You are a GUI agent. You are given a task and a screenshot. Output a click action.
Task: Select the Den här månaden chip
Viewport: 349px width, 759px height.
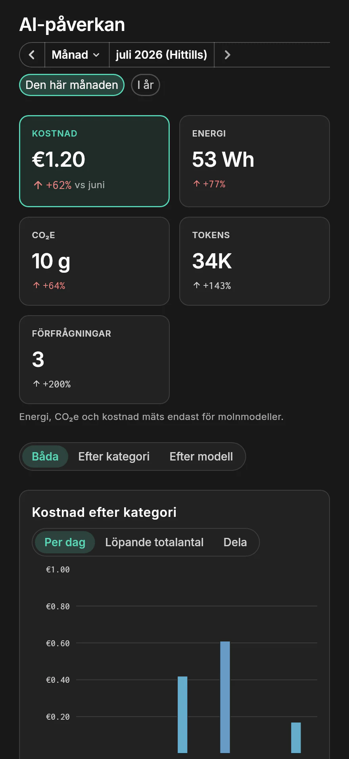click(x=72, y=85)
